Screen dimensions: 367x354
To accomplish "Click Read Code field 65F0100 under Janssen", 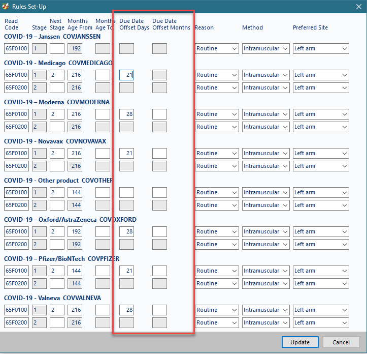I will [16, 48].
